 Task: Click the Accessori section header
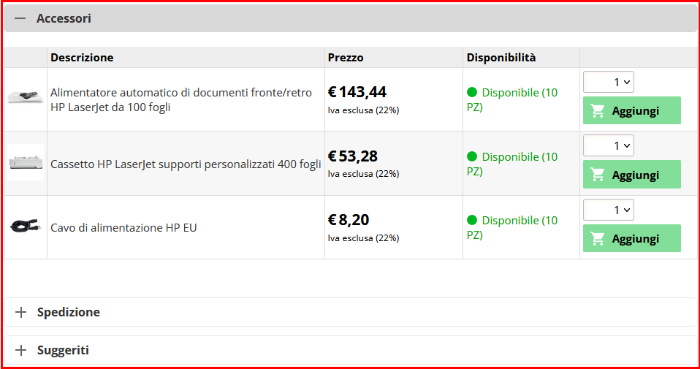tap(350, 18)
